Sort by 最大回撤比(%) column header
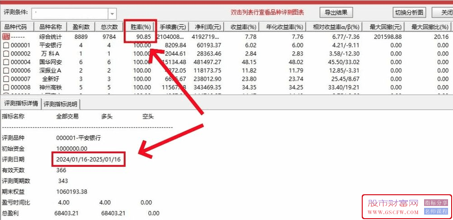 (x=429, y=27)
